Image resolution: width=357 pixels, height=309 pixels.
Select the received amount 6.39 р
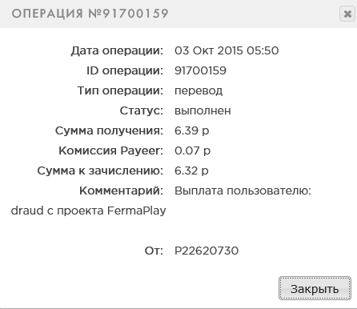191,130
